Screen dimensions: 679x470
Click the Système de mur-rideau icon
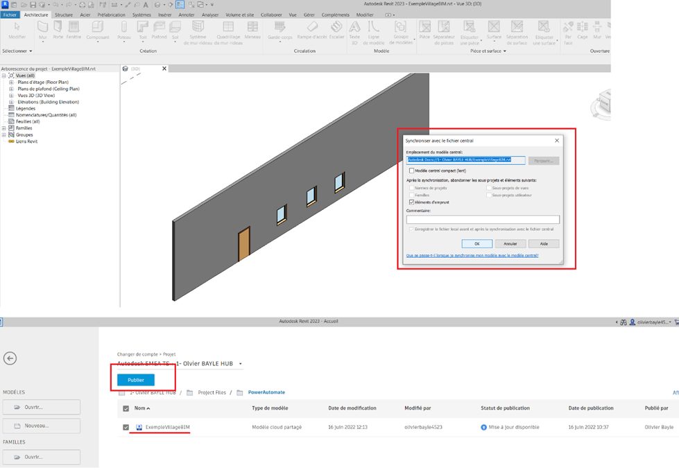point(198,27)
